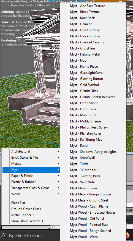Screen dimensions: 133x241
Task: Choose Myst - TV Monitor
Action: click(x=93, y=170)
